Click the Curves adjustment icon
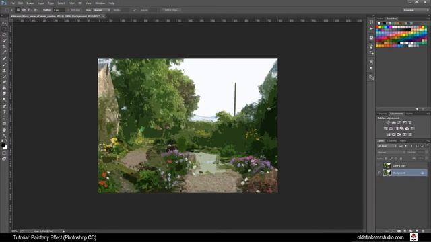 tap(399, 122)
